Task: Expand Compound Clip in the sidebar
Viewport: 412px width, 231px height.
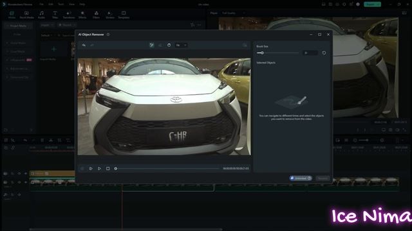Action: coord(19,77)
